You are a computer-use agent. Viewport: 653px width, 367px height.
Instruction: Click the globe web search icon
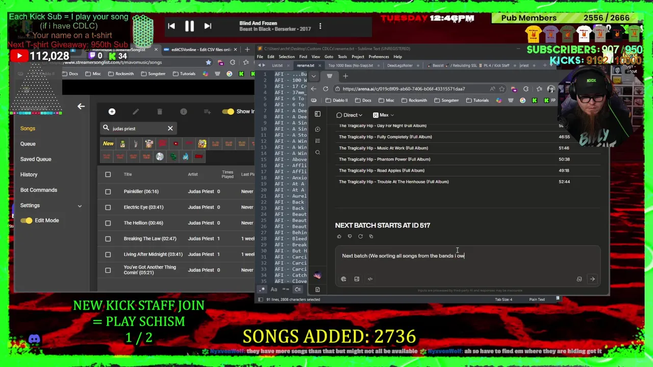pyautogui.click(x=343, y=279)
